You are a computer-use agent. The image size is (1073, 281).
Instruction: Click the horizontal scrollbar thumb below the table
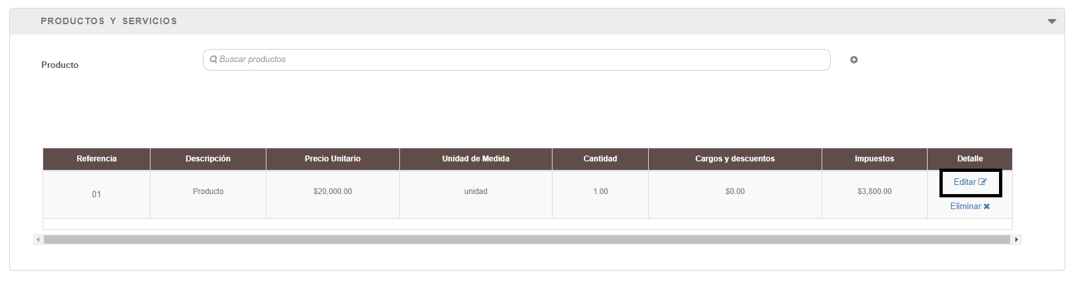(527, 240)
